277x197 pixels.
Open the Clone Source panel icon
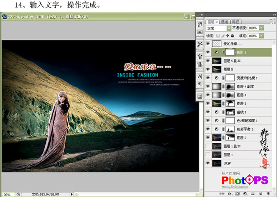coord(200,64)
